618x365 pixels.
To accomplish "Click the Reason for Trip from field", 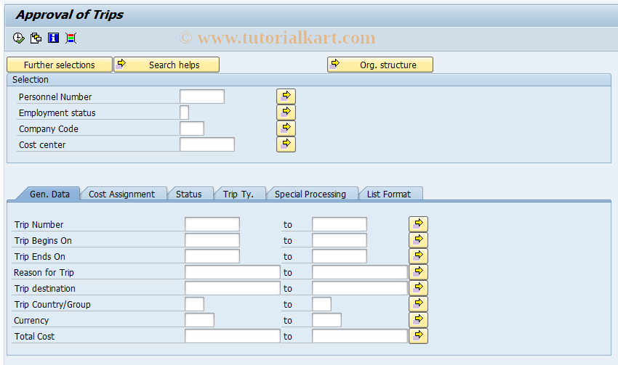I will (x=233, y=272).
